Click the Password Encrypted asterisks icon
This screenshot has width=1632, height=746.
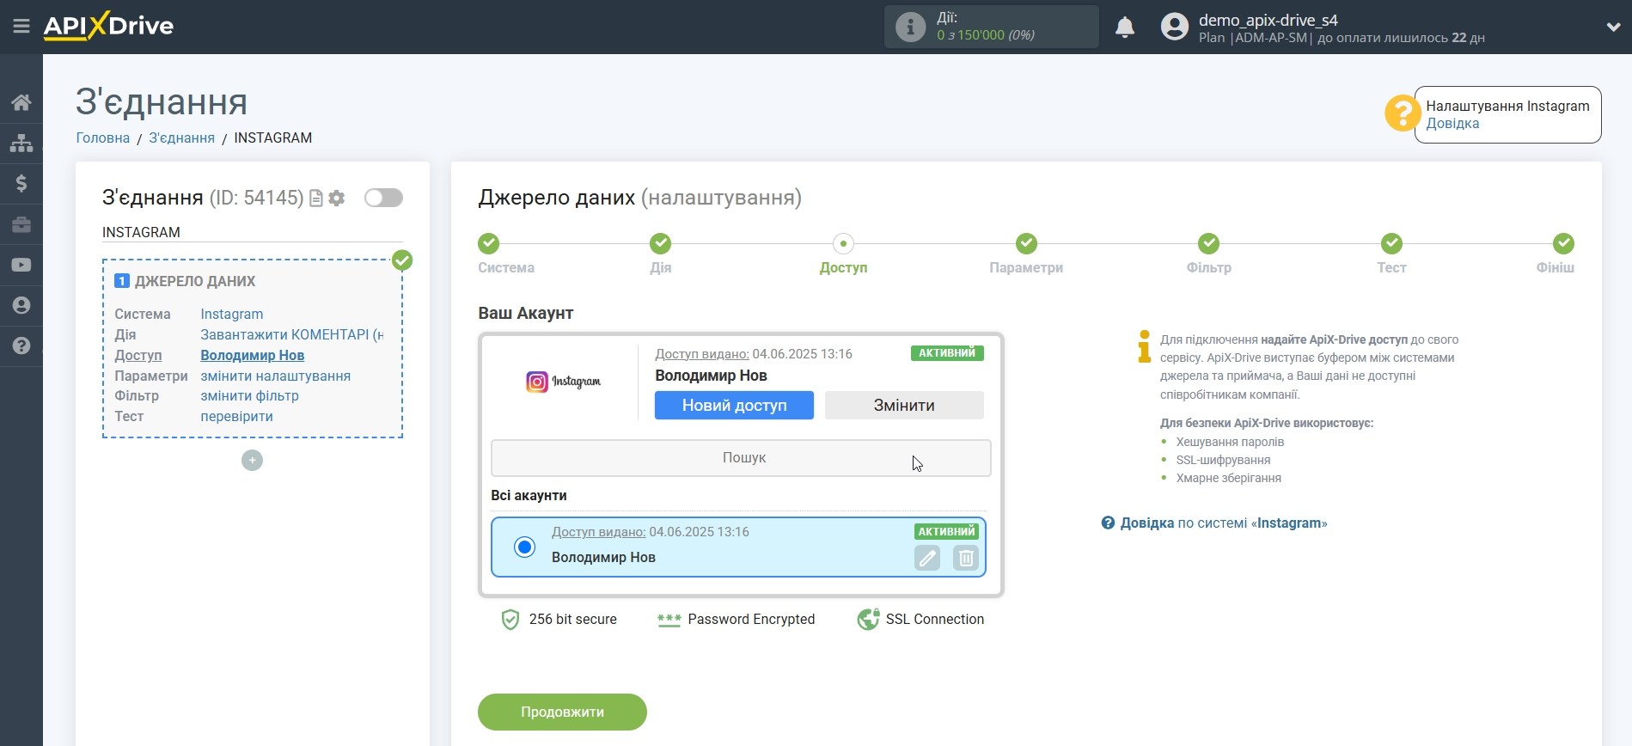coord(669,620)
